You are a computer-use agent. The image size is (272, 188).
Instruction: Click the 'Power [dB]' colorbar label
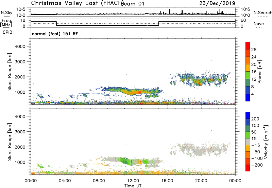[260, 72]
